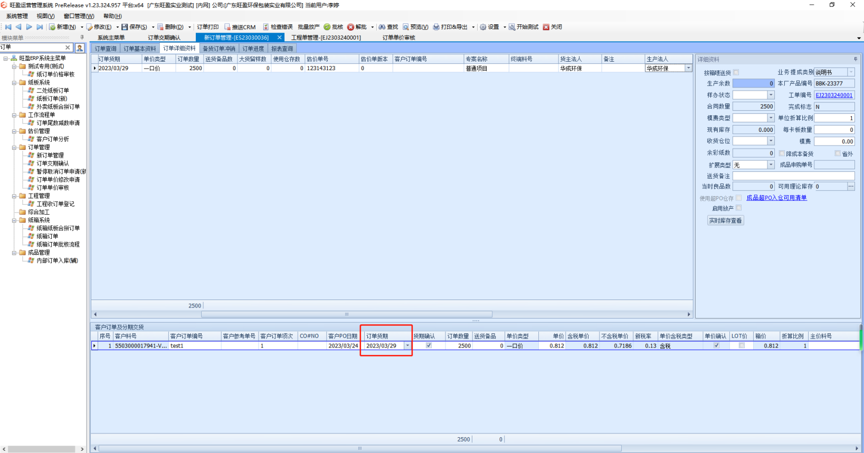Screen dimensions: 864x453
Task: Click the 送货备注 input field
Action: (x=793, y=176)
